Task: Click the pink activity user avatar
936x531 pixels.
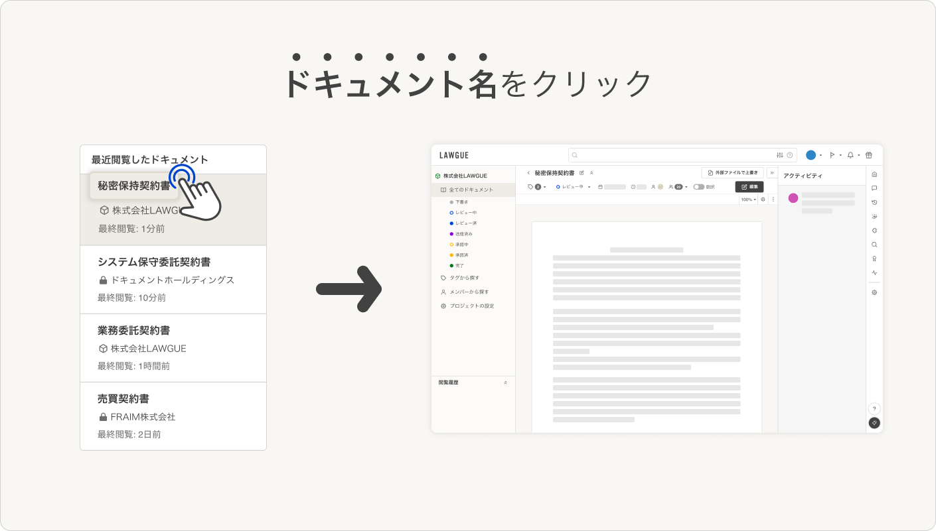Action: 793,198
